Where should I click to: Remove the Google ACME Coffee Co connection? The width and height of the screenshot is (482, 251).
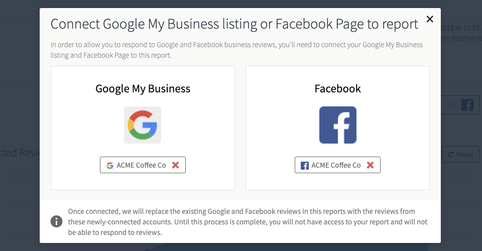[x=176, y=165]
